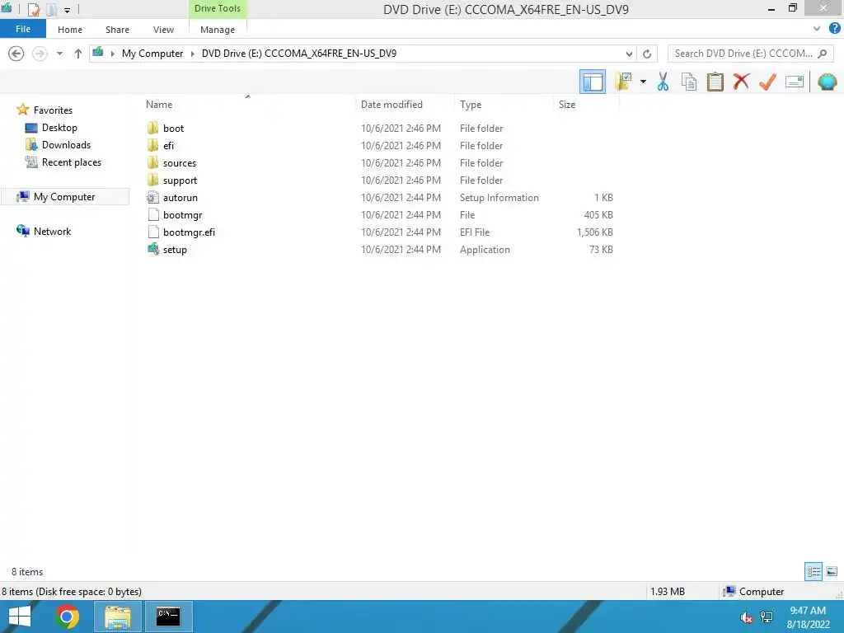Click My Computer in the address breadcrumb
Screen dimensions: 844x633
pos(152,54)
